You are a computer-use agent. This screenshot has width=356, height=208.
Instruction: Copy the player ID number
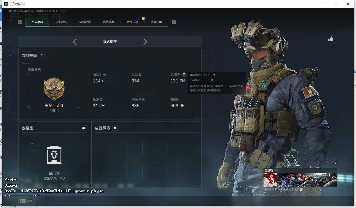[x=301, y=190]
